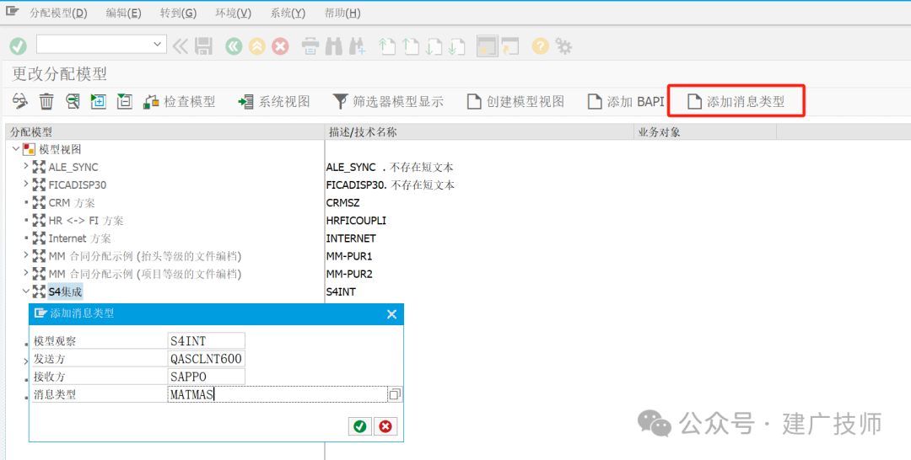Screen dimensions: 911x460
Task: Open the 系统(Y) menu
Action: (x=288, y=13)
